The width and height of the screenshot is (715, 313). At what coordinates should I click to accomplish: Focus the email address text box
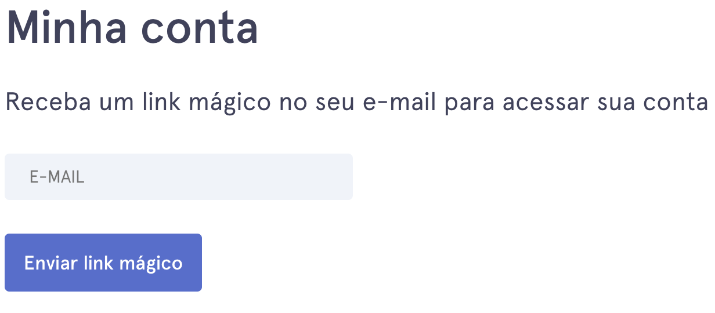pyautogui.click(x=179, y=177)
